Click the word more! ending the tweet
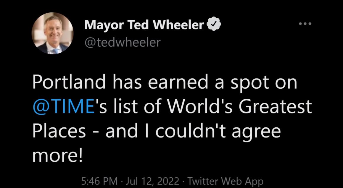Screen dimensions: 343x188 (58, 156)
